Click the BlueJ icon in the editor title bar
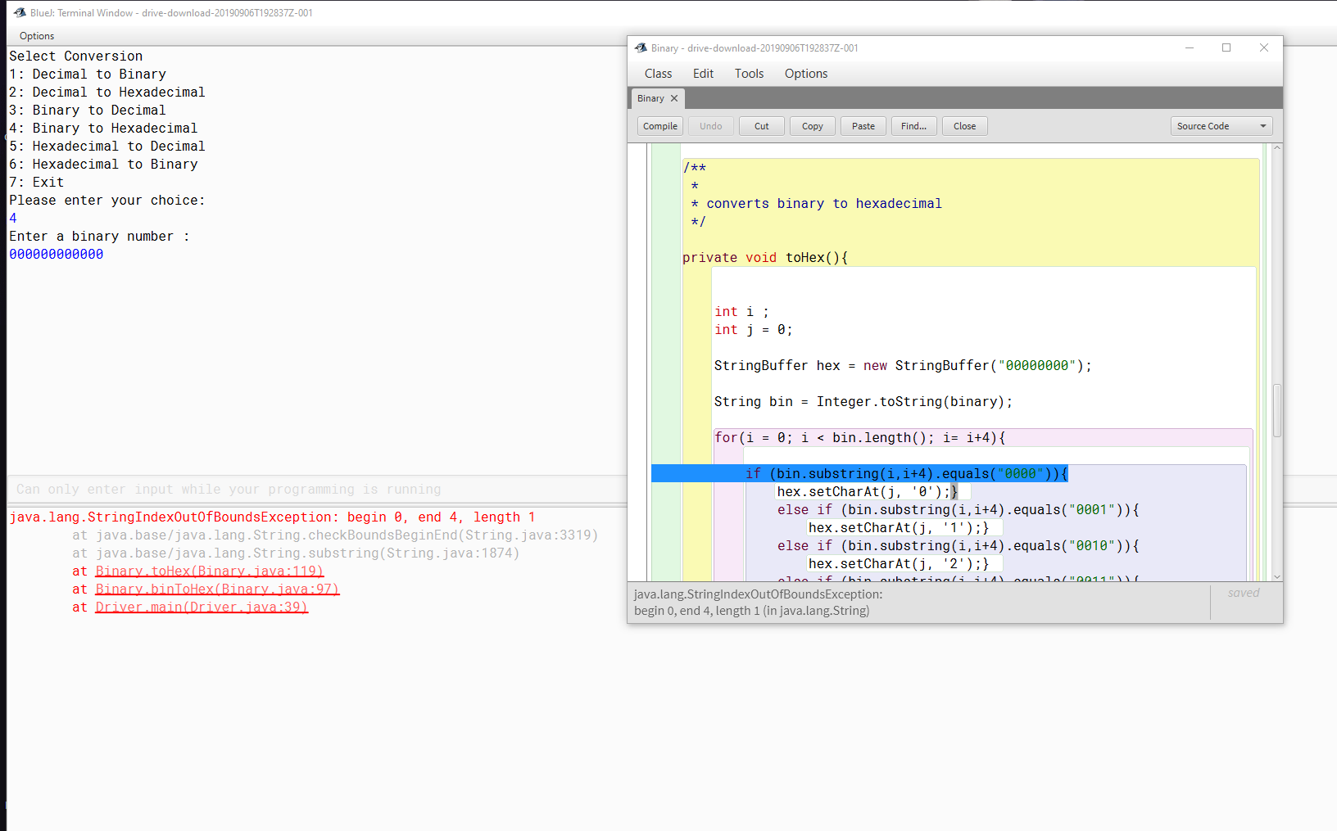The image size is (1337, 831). (640, 47)
